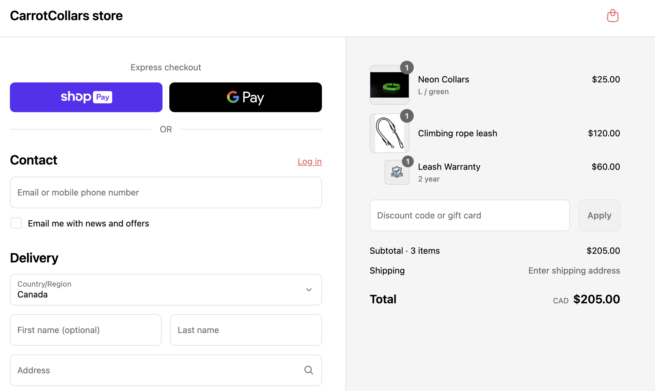Focus the Email or mobile phone field
655x391 pixels.
pos(166,192)
